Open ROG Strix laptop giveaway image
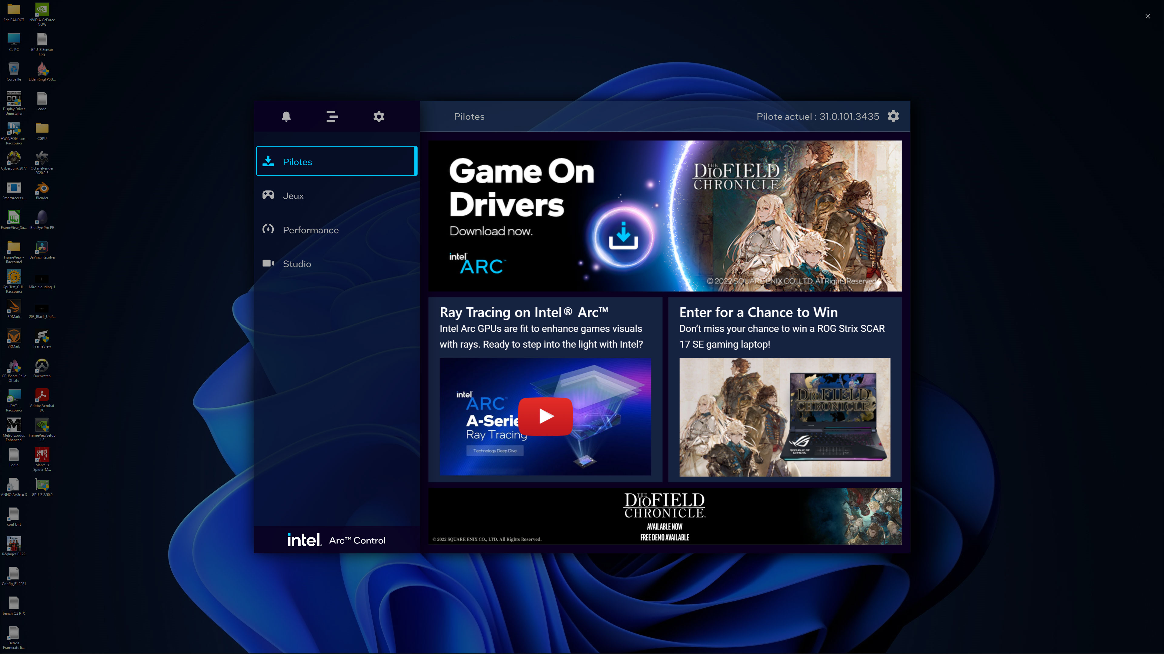This screenshot has width=1164, height=654. (784, 417)
